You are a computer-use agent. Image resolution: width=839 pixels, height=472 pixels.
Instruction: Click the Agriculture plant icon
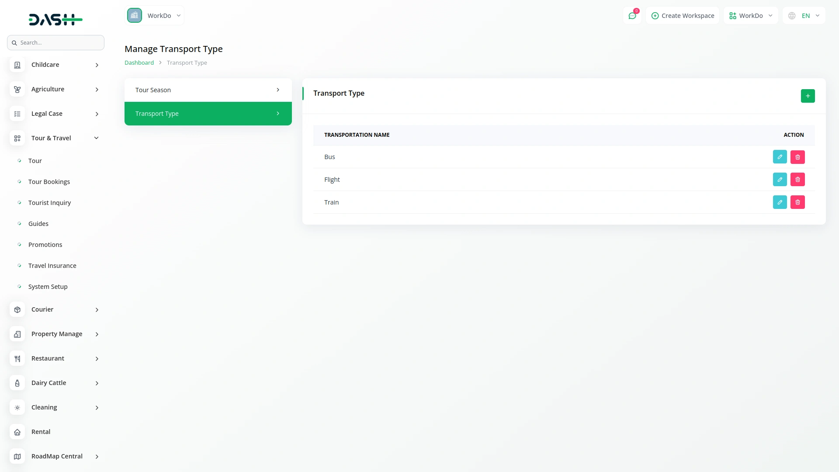(17, 89)
